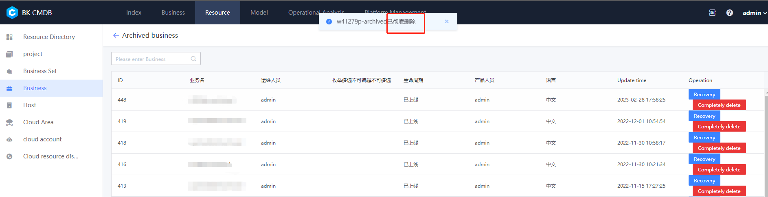Completely delete business ID 448

[x=719, y=105]
